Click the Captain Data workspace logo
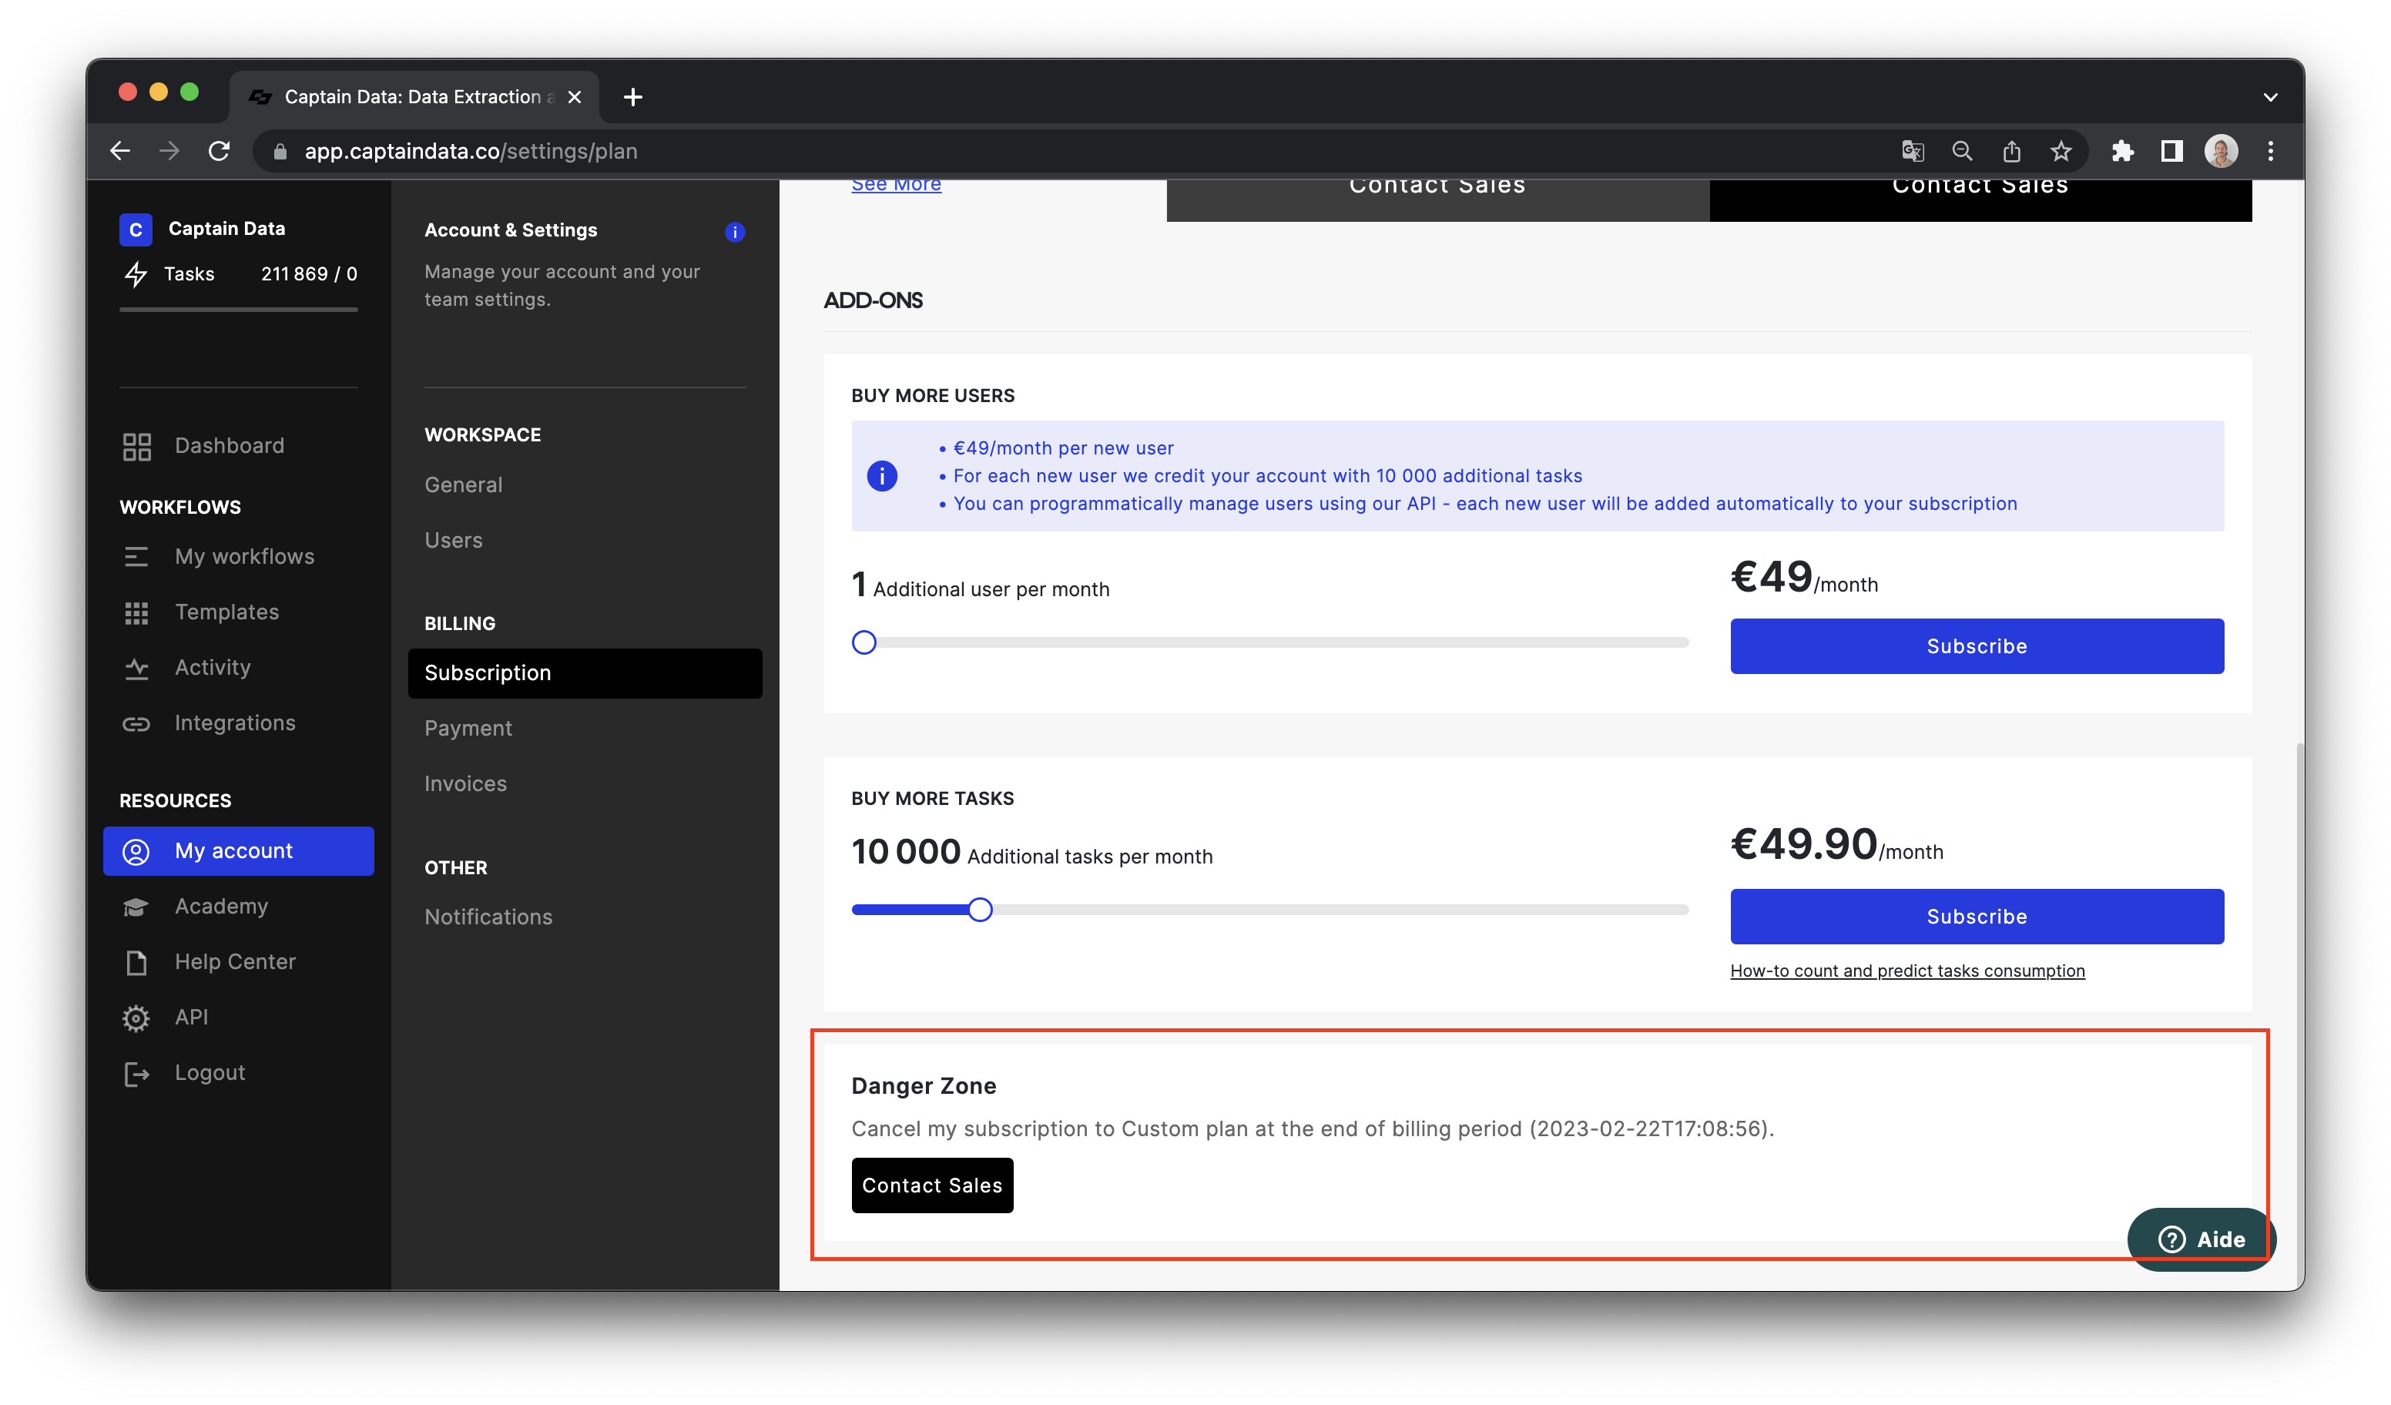2391x1405 pixels. [136, 229]
